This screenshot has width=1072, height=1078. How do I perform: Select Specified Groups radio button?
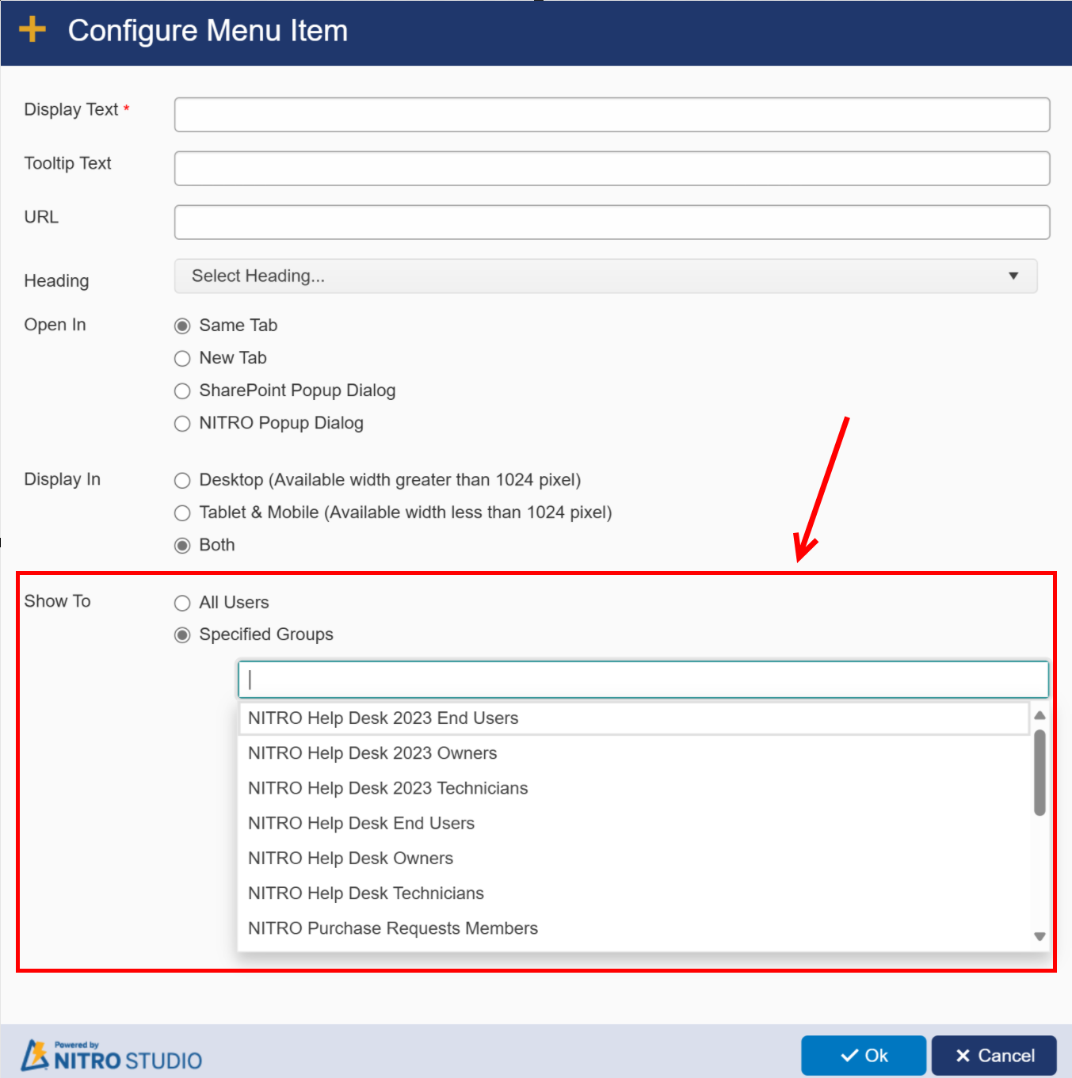point(182,635)
